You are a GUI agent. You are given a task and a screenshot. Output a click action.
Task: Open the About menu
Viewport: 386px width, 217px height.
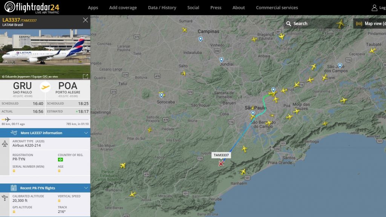(239, 8)
